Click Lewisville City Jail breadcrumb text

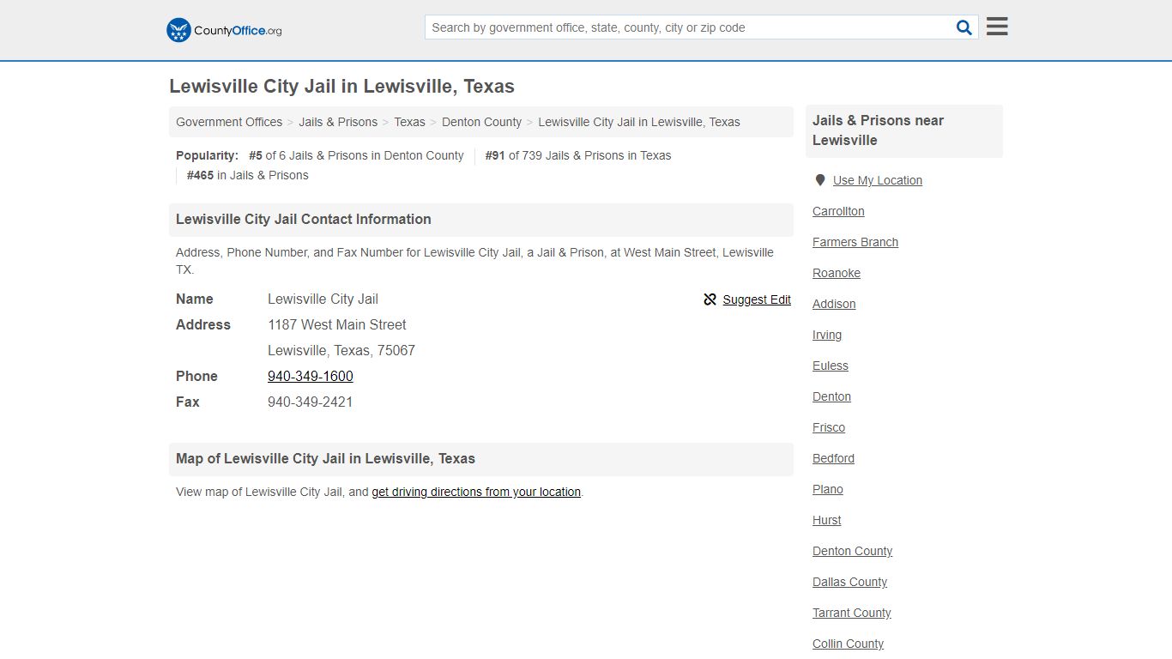point(639,122)
